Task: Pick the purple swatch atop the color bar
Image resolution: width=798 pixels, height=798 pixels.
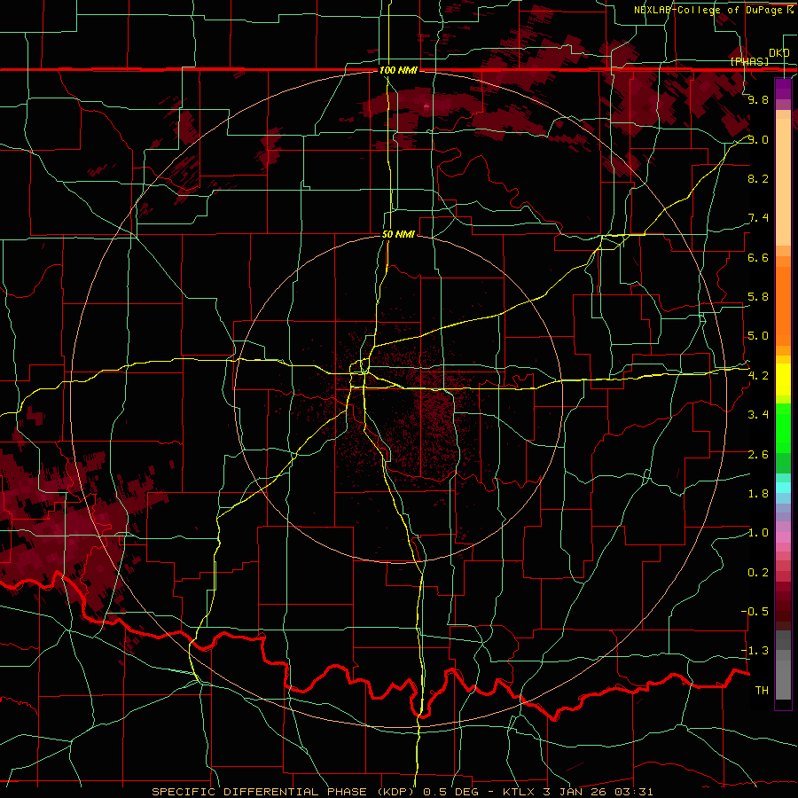Action: (x=783, y=89)
